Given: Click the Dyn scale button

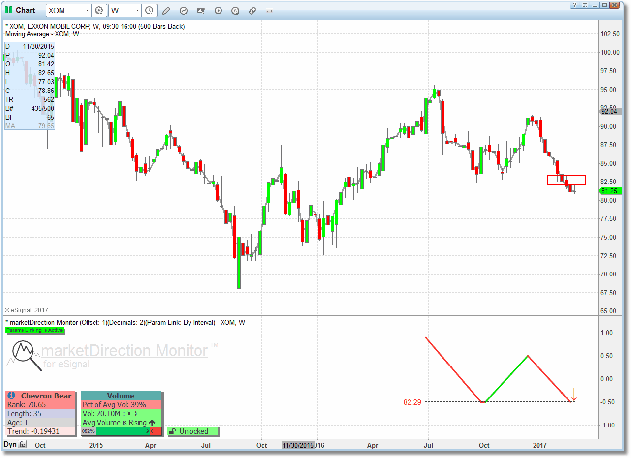Looking at the screenshot, I should point(10,445).
